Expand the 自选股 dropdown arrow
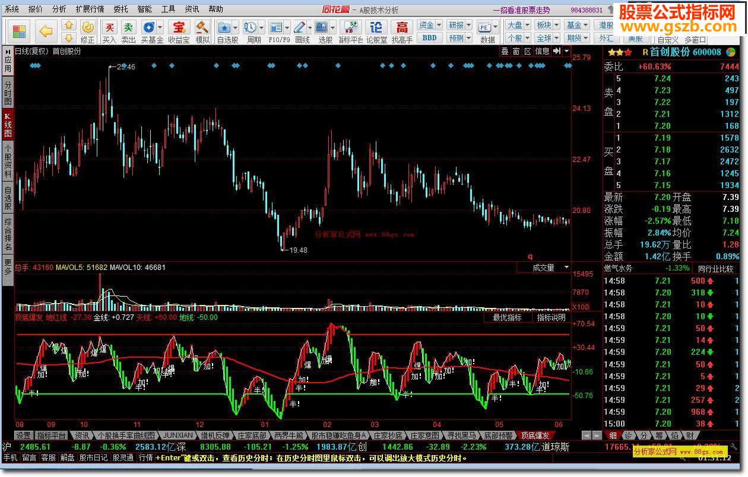This screenshot has width=748, height=477. coord(235,28)
